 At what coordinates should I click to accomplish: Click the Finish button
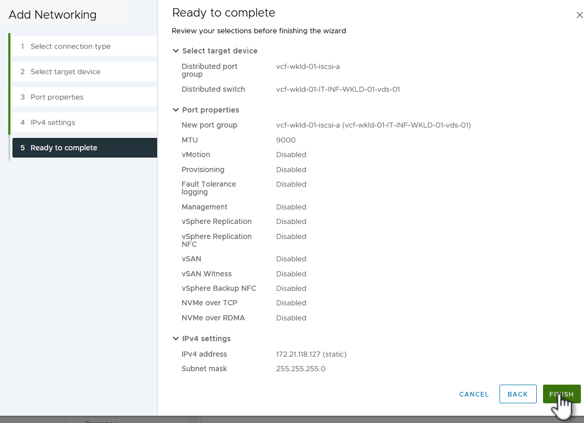pos(561,394)
